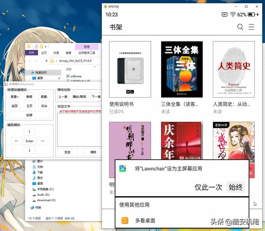Open the 共享 ribbon tab in File Explorer
265x231 pixels.
tap(56, 53)
